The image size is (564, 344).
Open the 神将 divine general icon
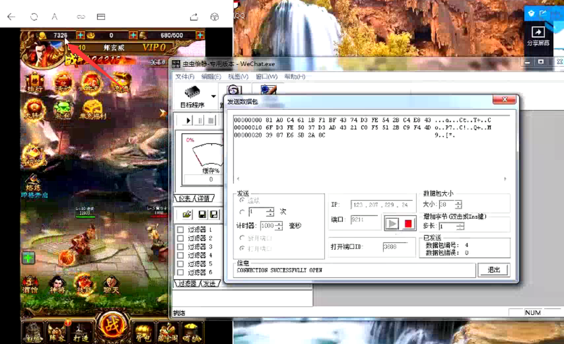pyautogui.click(x=57, y=285)
